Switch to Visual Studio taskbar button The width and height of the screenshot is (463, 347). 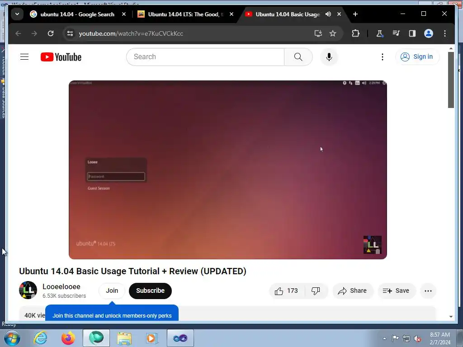(x=180, y=338)
